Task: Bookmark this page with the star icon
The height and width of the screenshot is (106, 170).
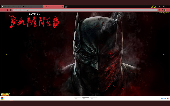Action: click(156, 10)
